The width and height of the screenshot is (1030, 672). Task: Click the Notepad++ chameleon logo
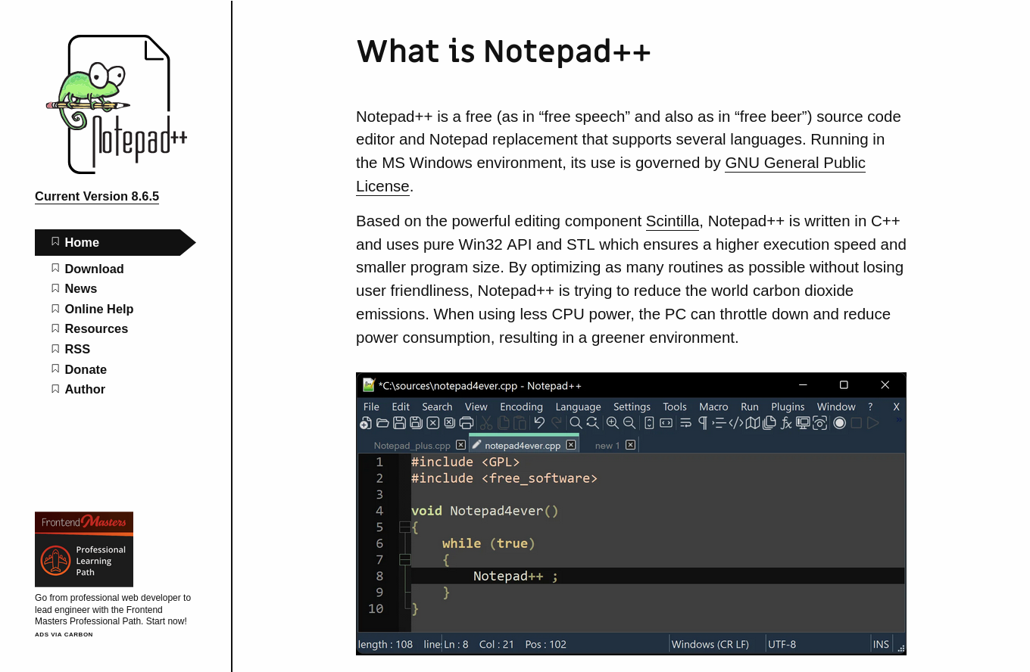click(x=117, y=104)
